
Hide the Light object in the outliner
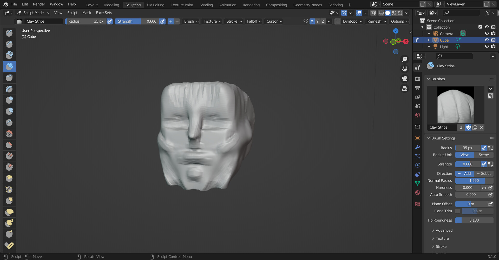coord(487,46)
